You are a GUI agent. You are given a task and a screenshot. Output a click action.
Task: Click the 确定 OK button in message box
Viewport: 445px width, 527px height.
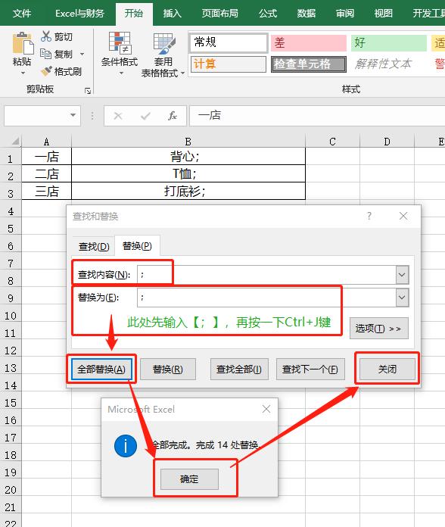pos(189,479)
